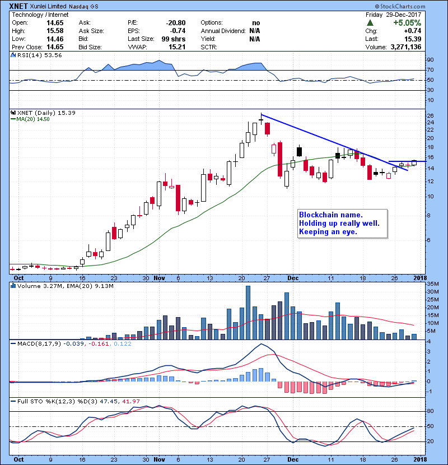Click the stochastic %D value 41.97
Viewport: 448px width, 465px height.
point(130,401)
